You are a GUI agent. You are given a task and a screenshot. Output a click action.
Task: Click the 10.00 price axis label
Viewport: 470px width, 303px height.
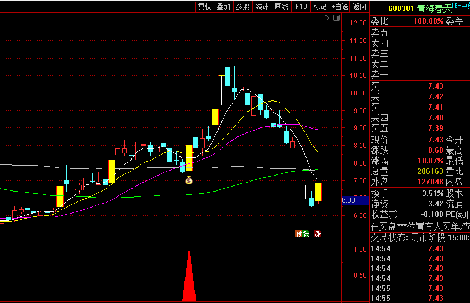pyautogui.click(x=358, y=93)
